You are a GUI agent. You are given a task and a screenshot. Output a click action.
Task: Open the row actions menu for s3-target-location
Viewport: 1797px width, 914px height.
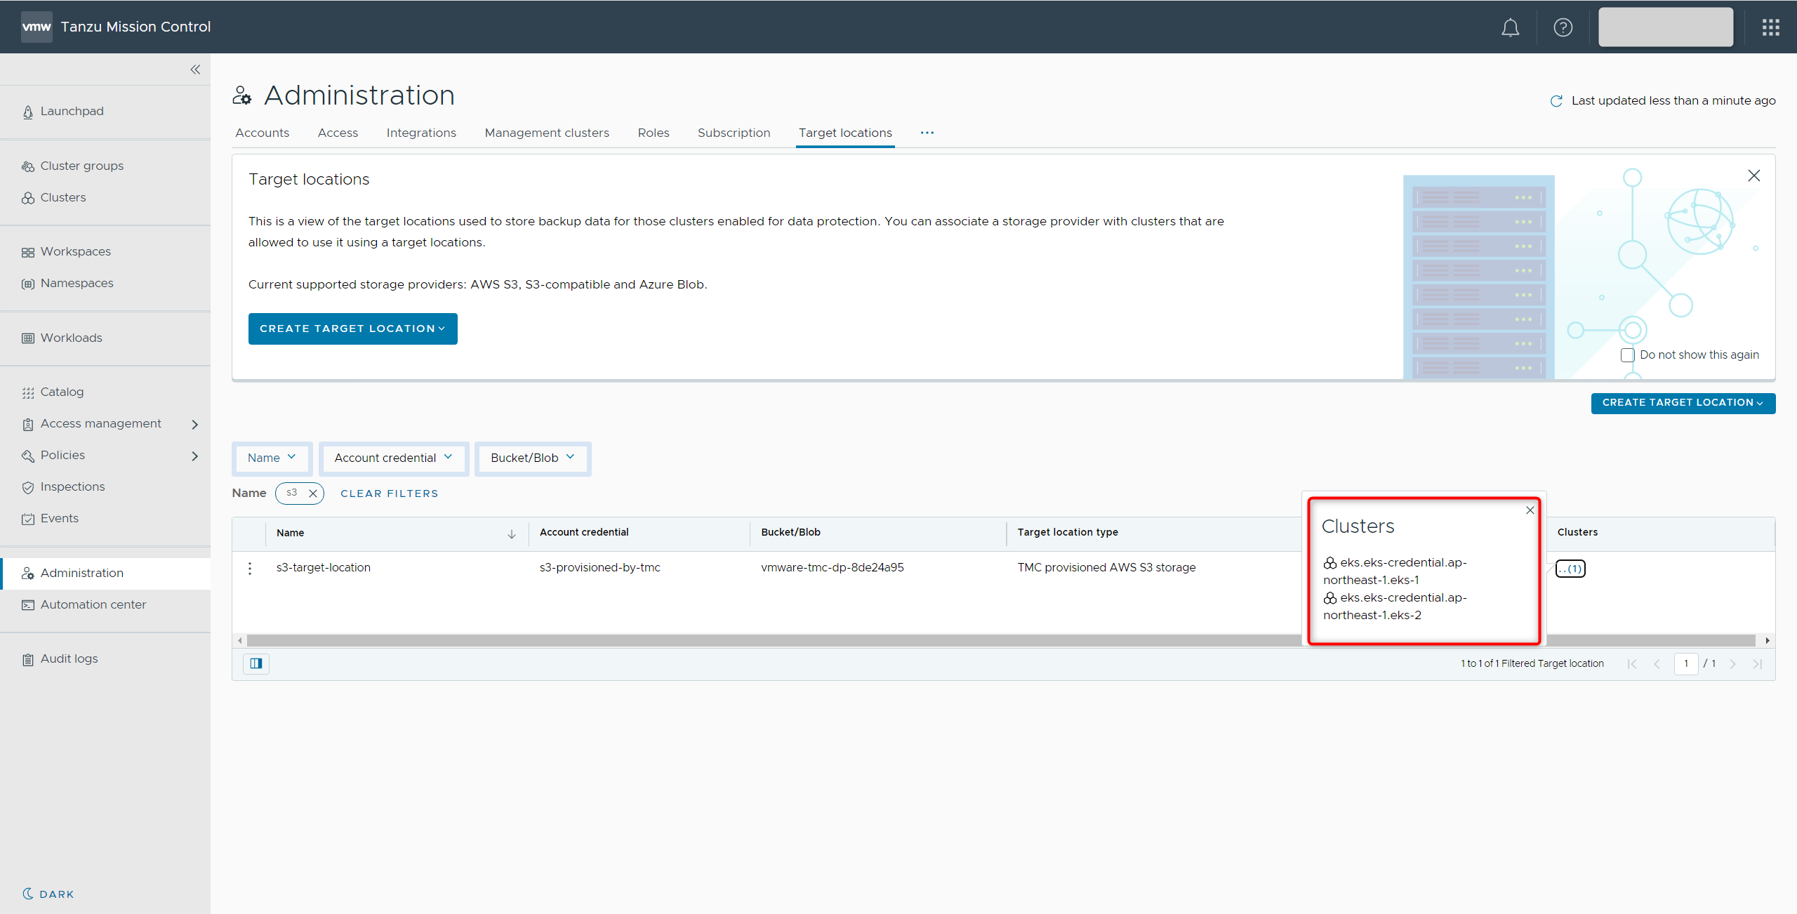point(250,568)
